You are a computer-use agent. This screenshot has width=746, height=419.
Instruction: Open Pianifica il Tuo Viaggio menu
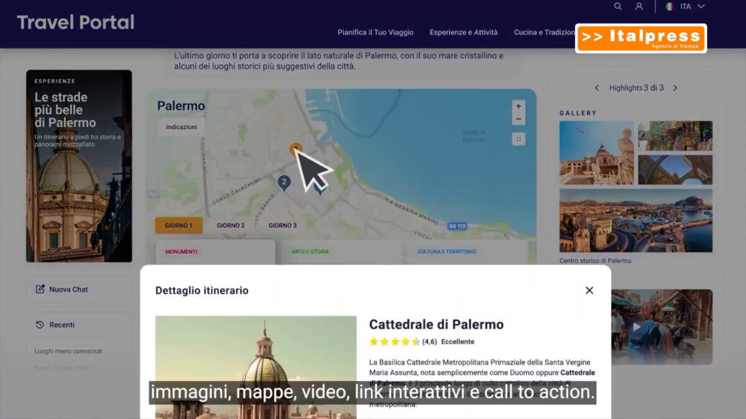tap(375, 32)
